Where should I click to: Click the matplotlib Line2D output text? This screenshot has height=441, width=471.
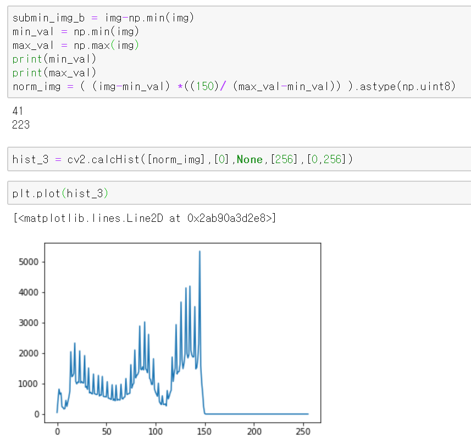(x=145, y=218)
